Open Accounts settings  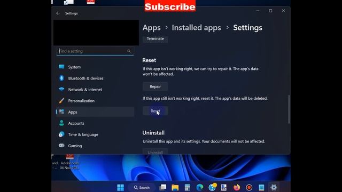point(95,123)
